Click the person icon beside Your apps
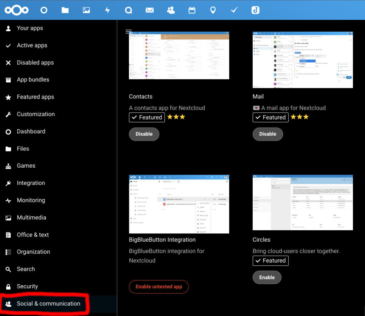Viewport: 365px width, 316px height. pos(9,28)
